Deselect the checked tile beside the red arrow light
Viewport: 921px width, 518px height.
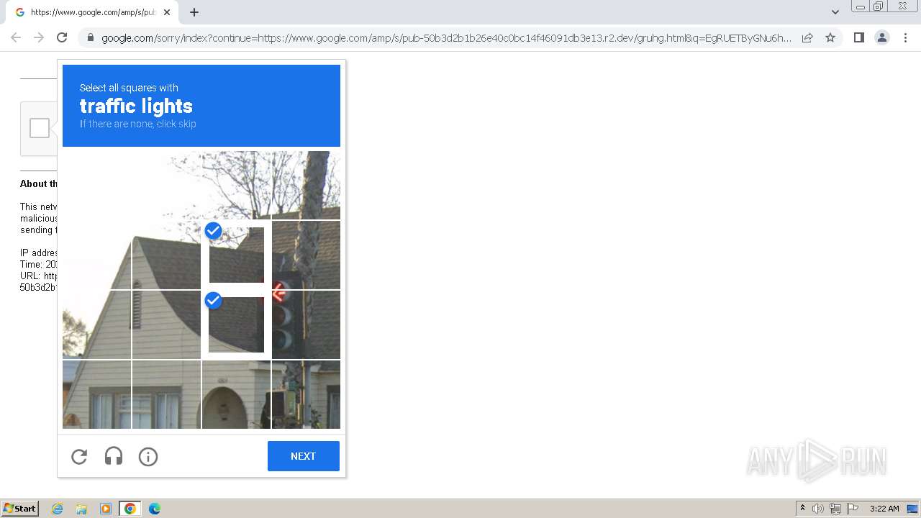[x=236, y=324]
